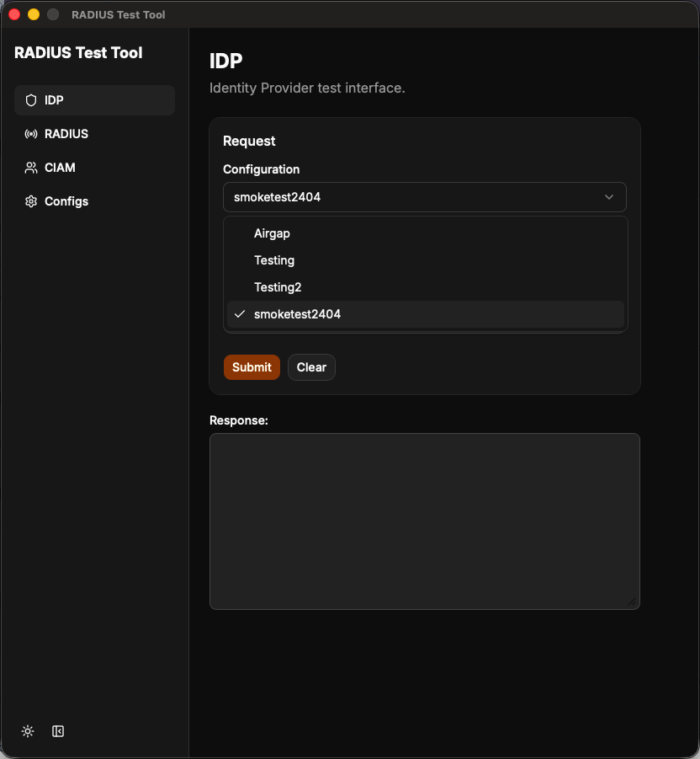Click the Configuration field label

coord(261,169)
